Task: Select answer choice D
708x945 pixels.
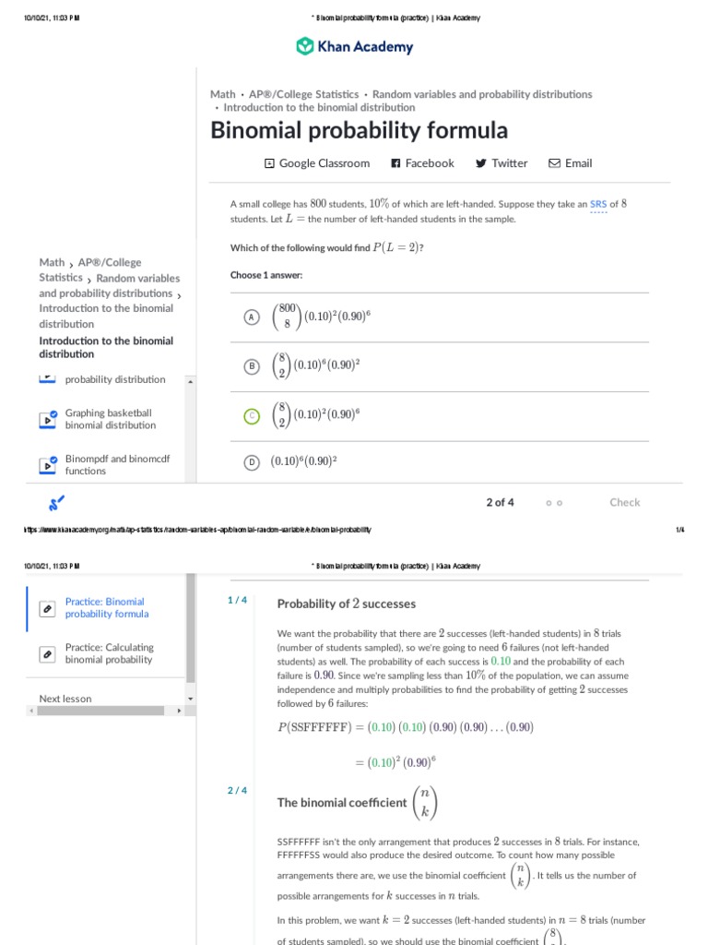Action: click(x=251, y=462)
